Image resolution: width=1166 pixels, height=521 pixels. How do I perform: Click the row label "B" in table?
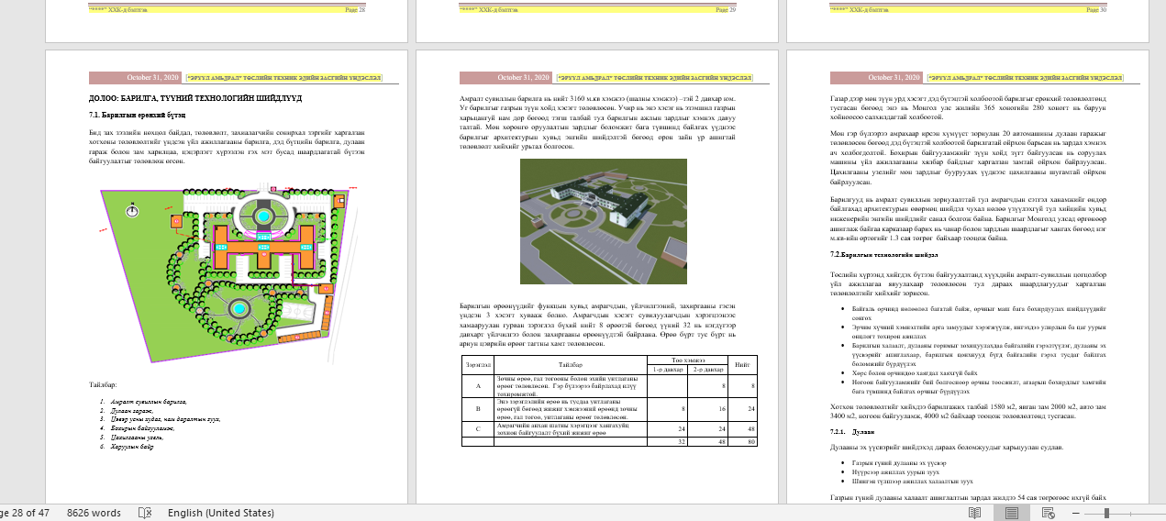[477, 410]
